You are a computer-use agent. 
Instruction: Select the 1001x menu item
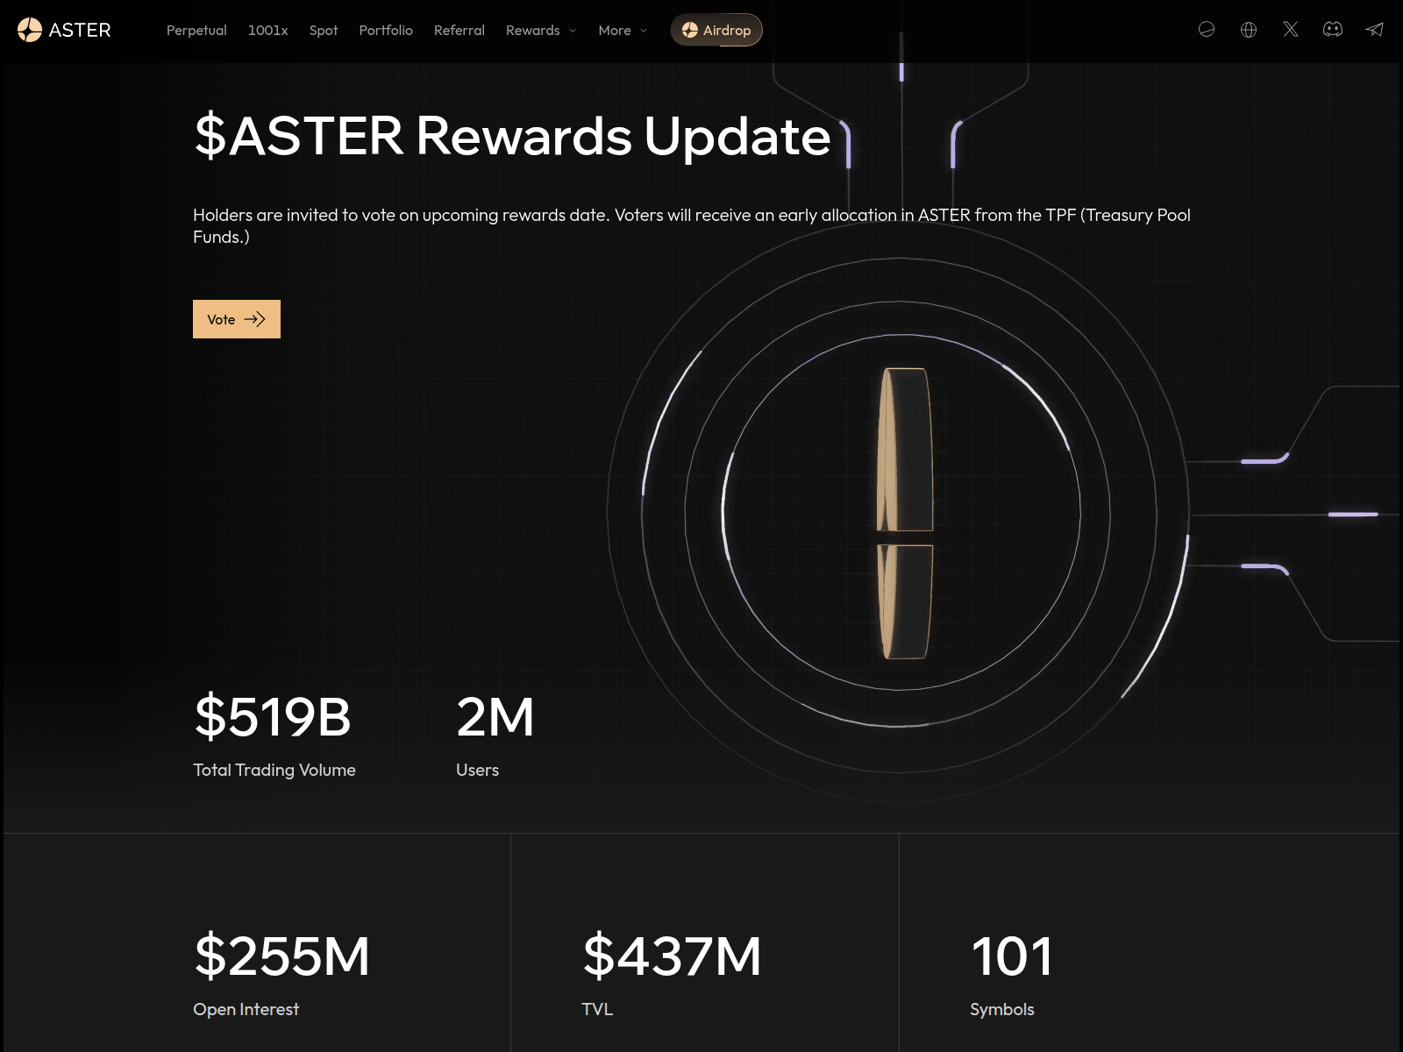(268, 30)
